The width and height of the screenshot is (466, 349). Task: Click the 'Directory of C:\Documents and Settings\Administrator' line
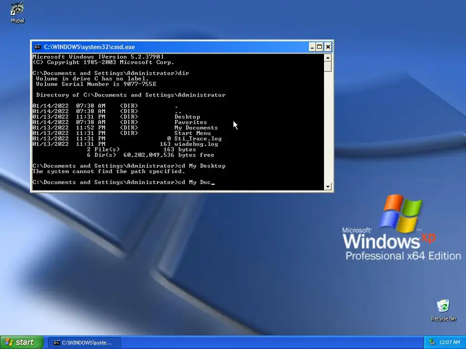pos(131,95)
